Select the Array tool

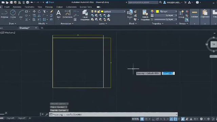pyautogui.click(x=44, y=20)
